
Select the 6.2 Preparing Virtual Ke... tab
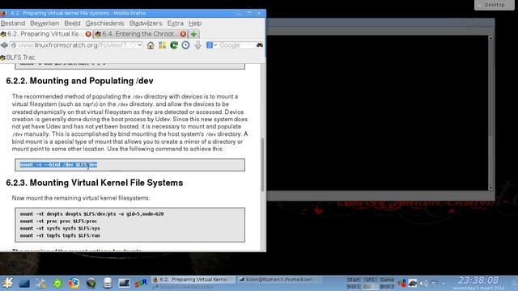[45, 34]
